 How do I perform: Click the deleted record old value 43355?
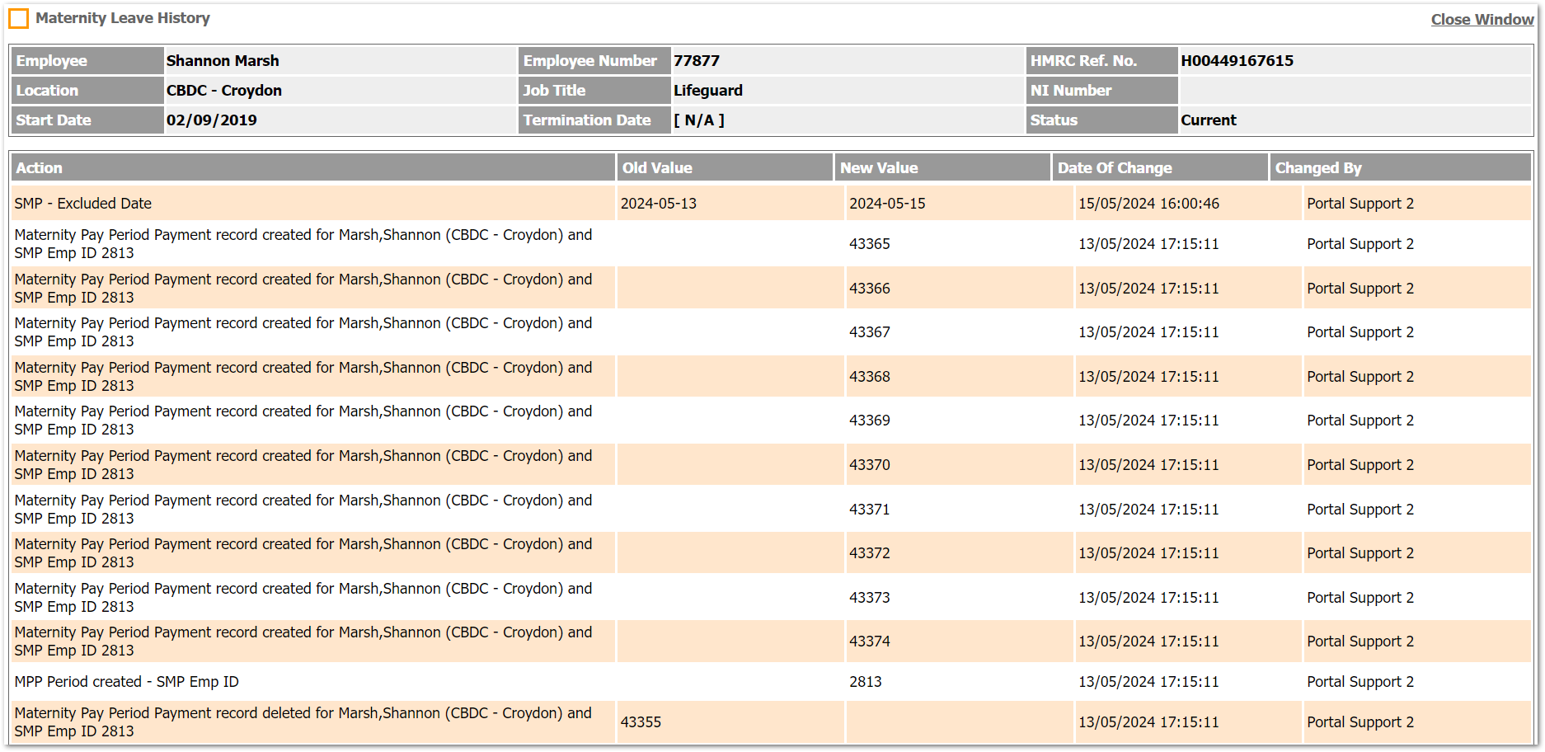point(641,722)
